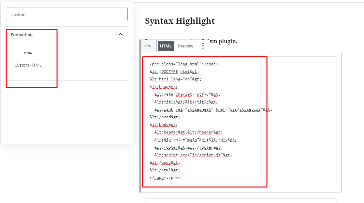Switch to the HTML tab
The height and width of the screenshot is (203, 364).
click(x=166, y=46)
